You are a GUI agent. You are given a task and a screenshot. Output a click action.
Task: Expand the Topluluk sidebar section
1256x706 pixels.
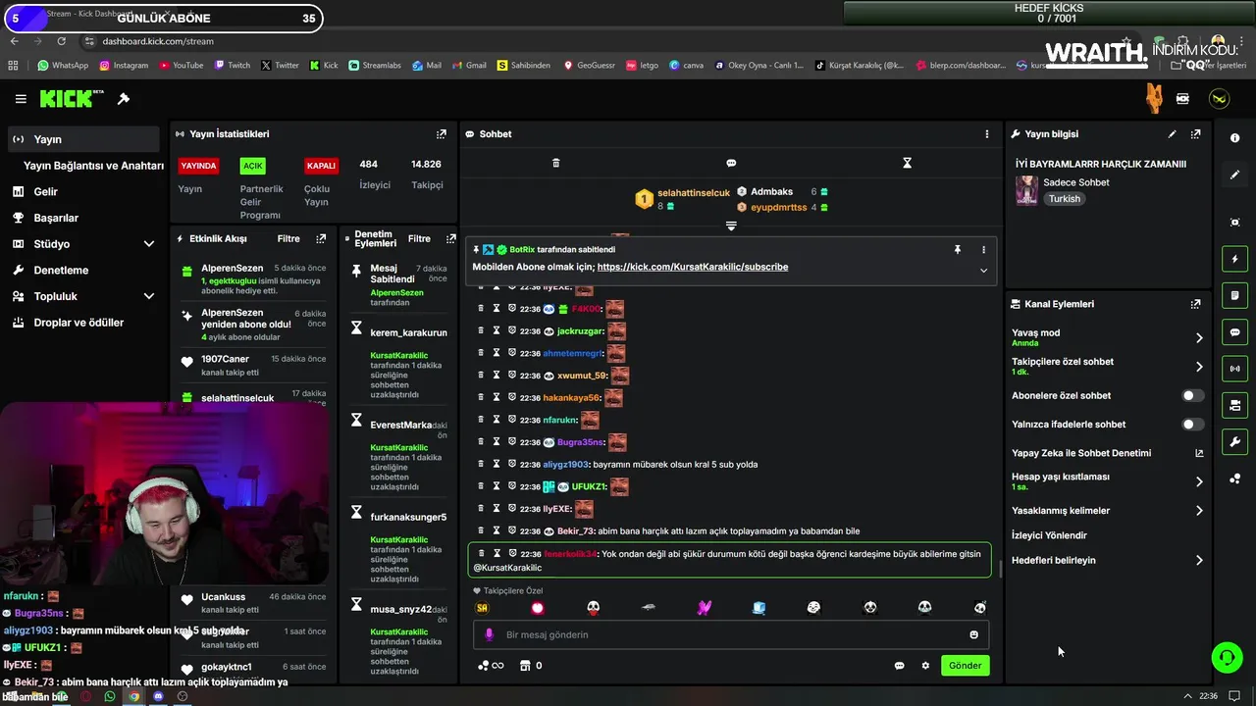pos(149,296)
